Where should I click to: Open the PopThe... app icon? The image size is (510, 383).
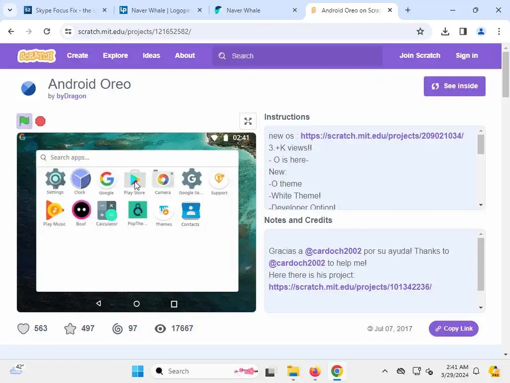click(137, 213)
